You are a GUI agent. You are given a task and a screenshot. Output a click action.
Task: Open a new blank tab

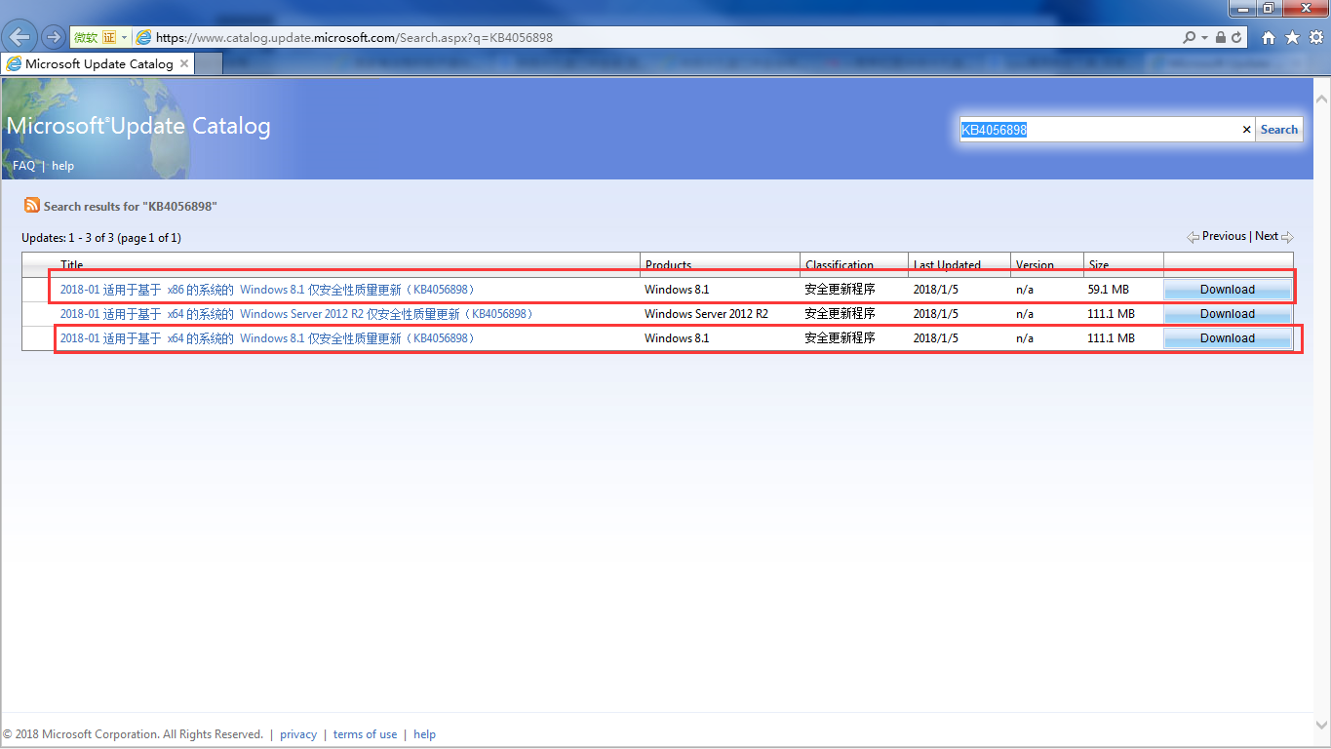(x=209, y=63)
